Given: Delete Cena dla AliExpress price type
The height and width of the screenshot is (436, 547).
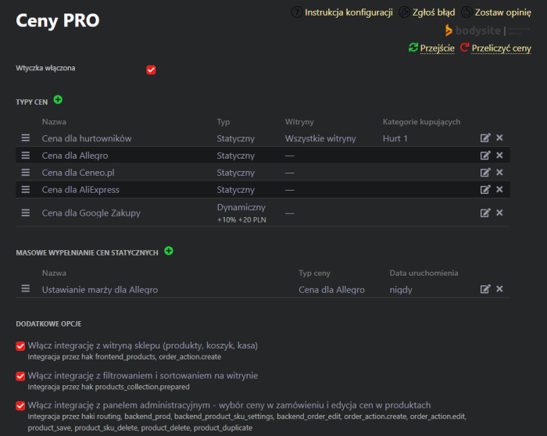Looking at the screenshot, I should click(499, 189).
